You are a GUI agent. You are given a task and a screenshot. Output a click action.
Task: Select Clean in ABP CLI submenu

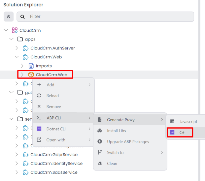tap(112, 164)
